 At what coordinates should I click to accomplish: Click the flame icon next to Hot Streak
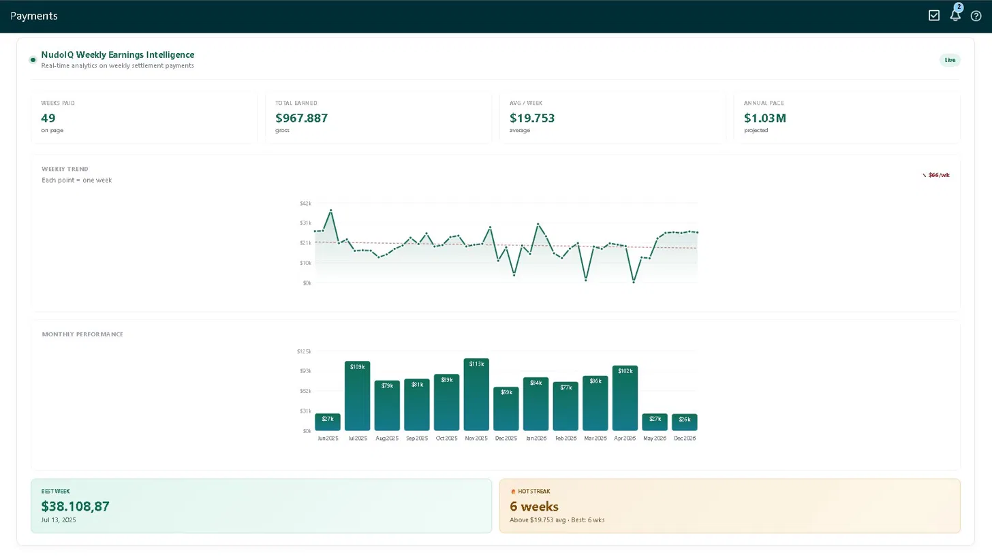pos(513,492)
